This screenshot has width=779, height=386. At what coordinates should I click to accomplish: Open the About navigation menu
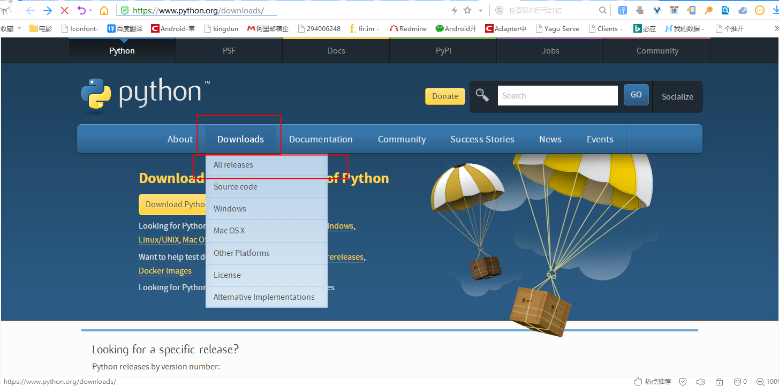[x=180, y=139]
